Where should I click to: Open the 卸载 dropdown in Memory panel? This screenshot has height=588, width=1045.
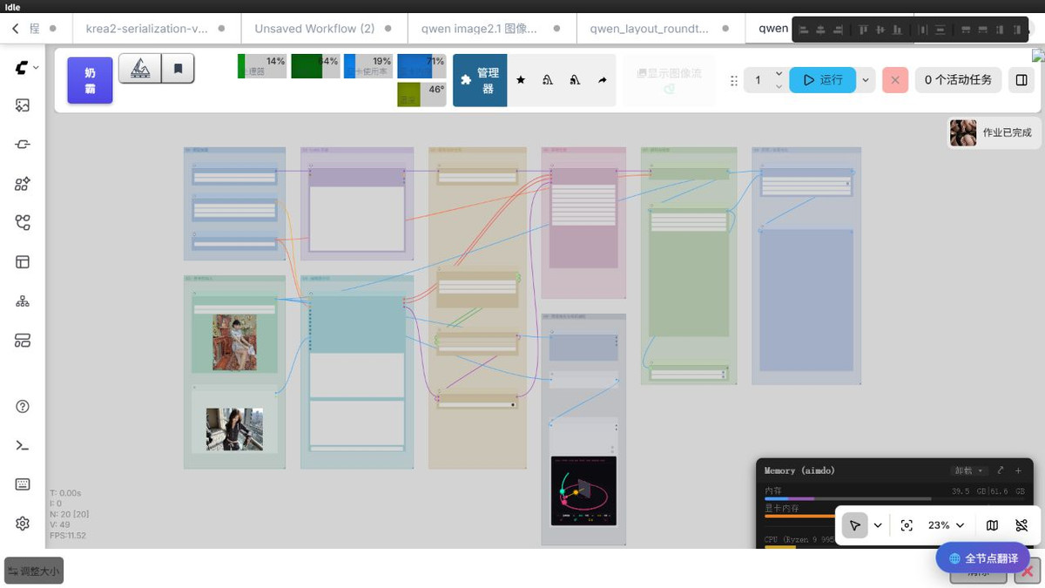(968, 470)
